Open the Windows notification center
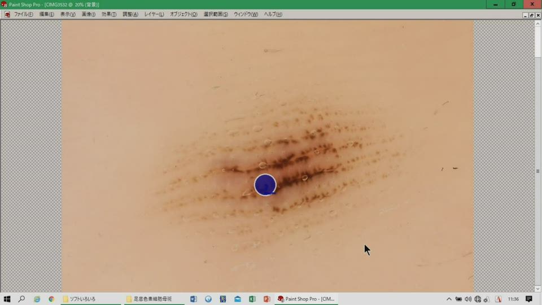The image size is (542, 305). 529,299
